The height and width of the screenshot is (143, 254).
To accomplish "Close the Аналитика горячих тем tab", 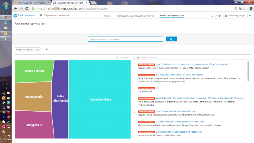I will pyautogui.click(x=87, y=3).
